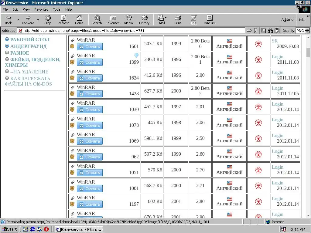The height and width of the screenshot is (233, 311).
Task: Download WinRAR 2.60 Beta 6 via Скачать
Action: click(90, 46)
